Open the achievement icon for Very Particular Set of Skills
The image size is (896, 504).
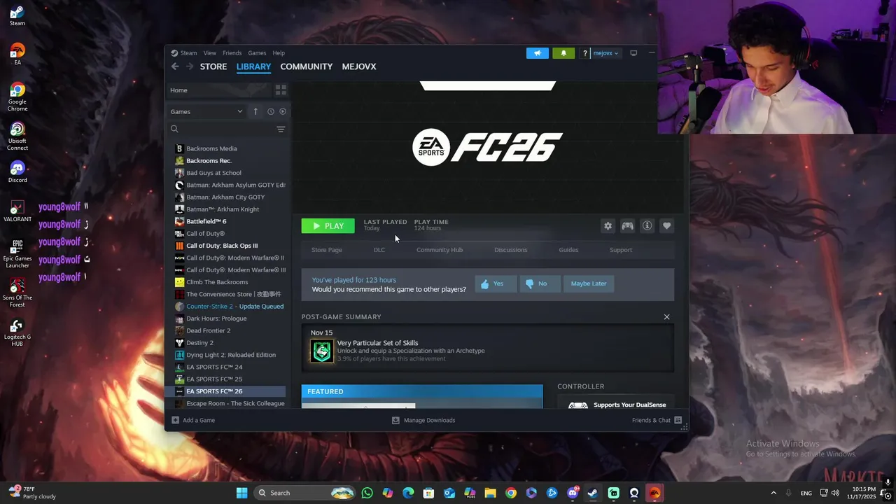(322, 351)
